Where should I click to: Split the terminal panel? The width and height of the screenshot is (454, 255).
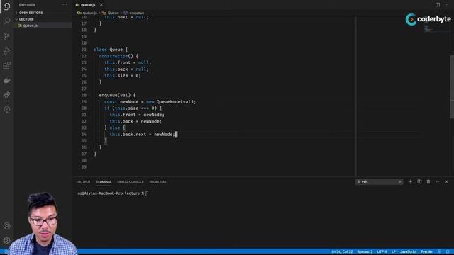click(419, 182)
